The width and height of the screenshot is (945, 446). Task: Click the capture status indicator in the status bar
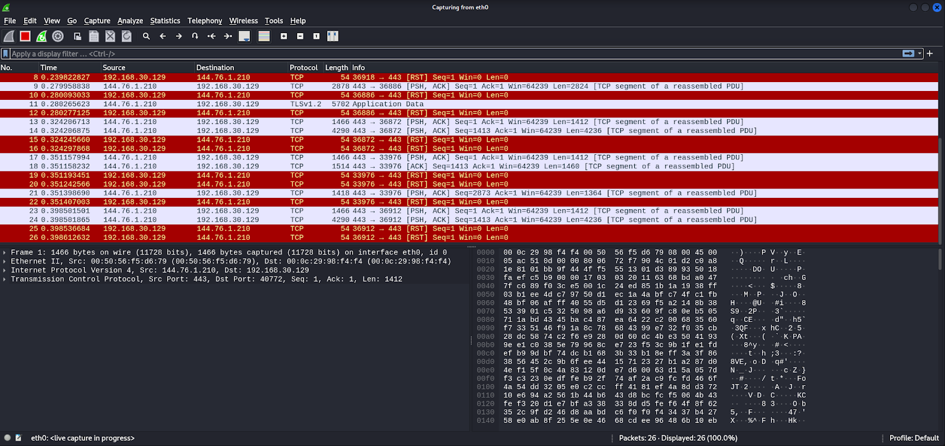pyautogui.click(x=8, y=438)
